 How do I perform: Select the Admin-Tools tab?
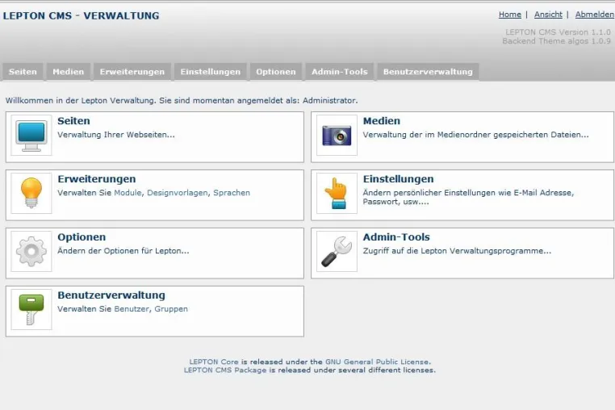(340, 72)
